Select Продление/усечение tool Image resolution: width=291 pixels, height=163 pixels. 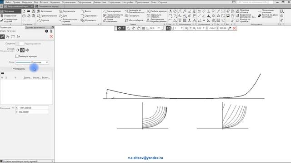pos(266,11)
